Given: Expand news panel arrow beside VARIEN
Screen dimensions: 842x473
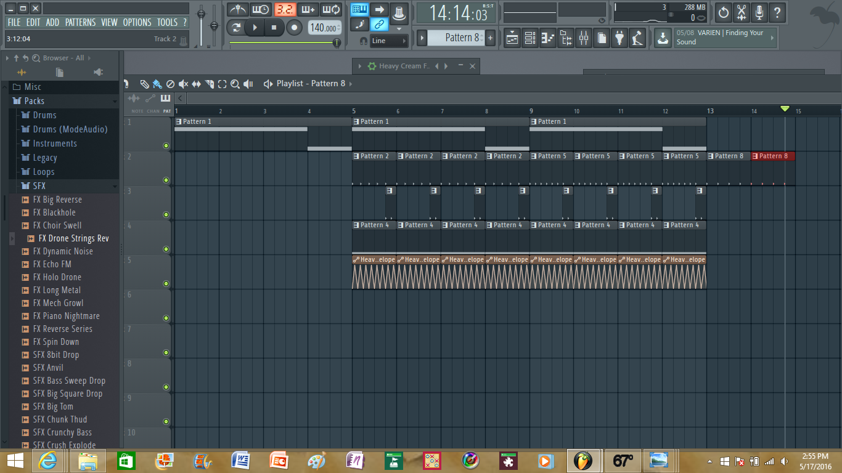Looking at the screenshot, I should coord(772,38).
